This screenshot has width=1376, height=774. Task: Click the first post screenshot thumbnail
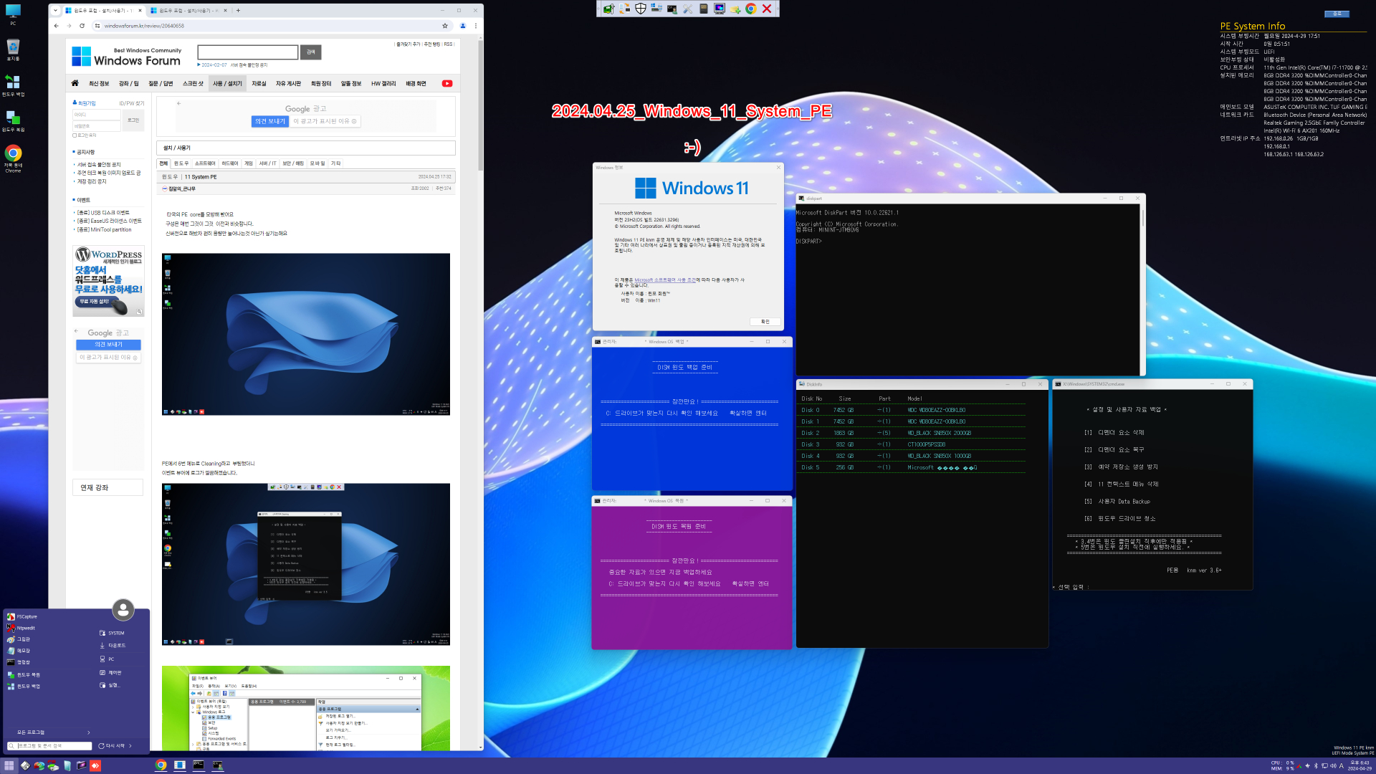[306, 334]
